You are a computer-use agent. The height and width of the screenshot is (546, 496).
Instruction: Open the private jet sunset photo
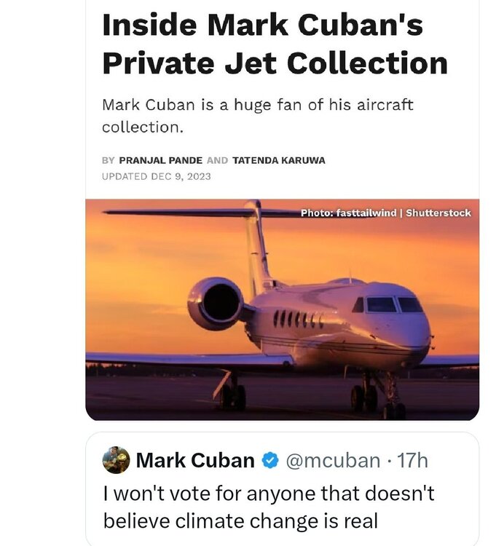click(x=282, y=309)
